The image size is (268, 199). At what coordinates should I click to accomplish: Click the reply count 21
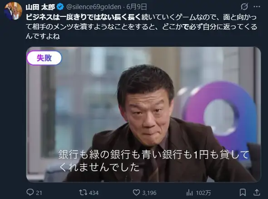(39, 193)
